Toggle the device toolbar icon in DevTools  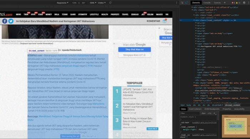point(186,3)
